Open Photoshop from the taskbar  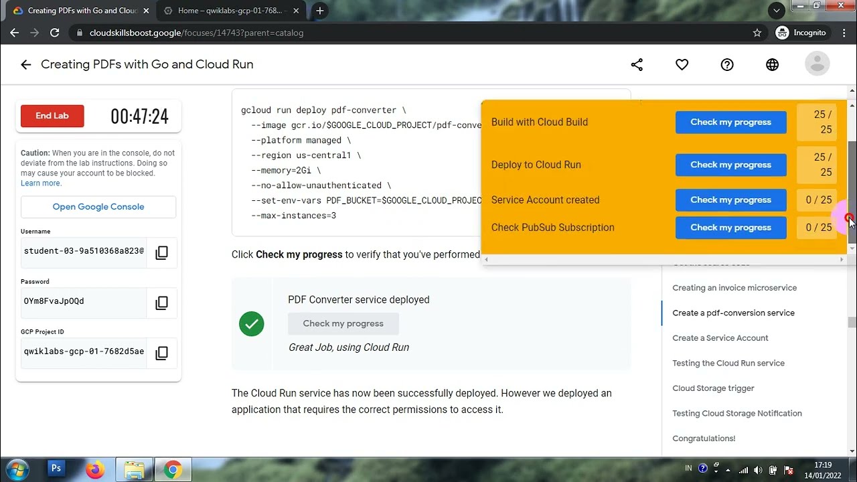point(56,469)
